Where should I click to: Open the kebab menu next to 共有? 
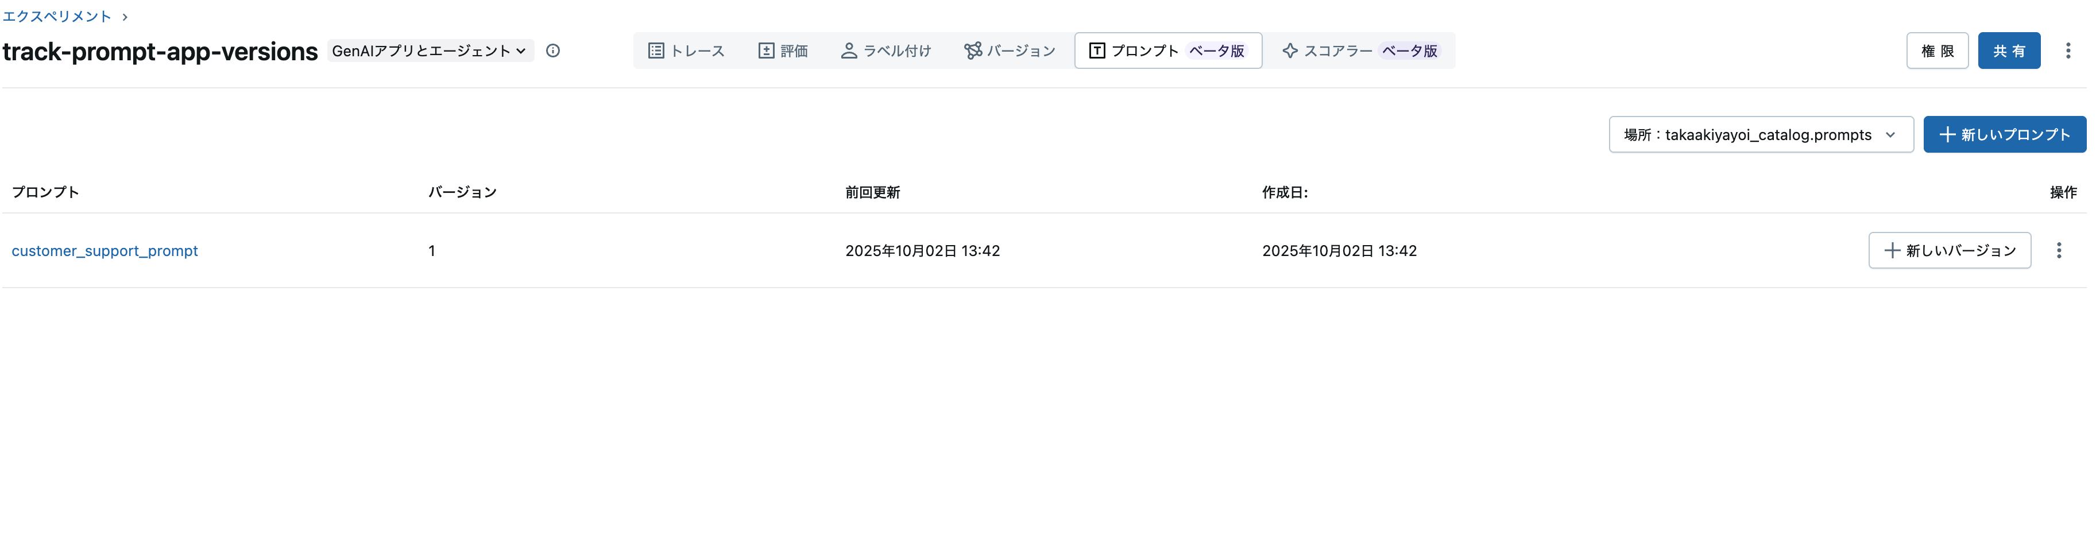[x=2069, y=51]
